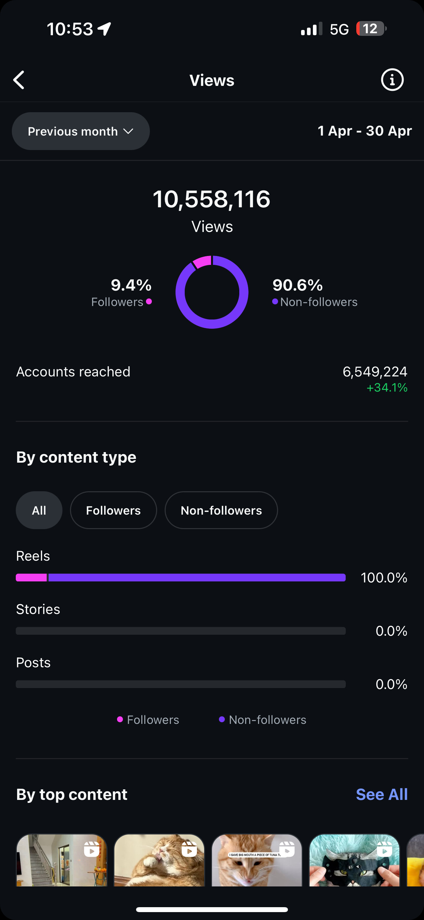Tap the back arrow icon
The width and height of the screenshot is (424, 920).
coord(18,80)
